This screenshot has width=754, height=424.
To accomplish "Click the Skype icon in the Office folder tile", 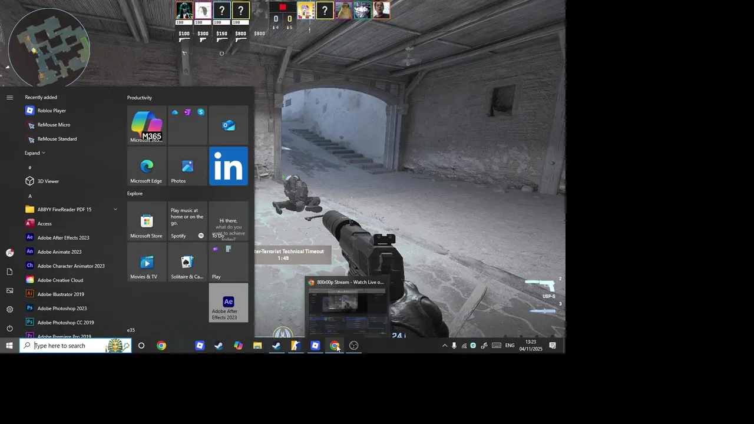I will 201,112.
